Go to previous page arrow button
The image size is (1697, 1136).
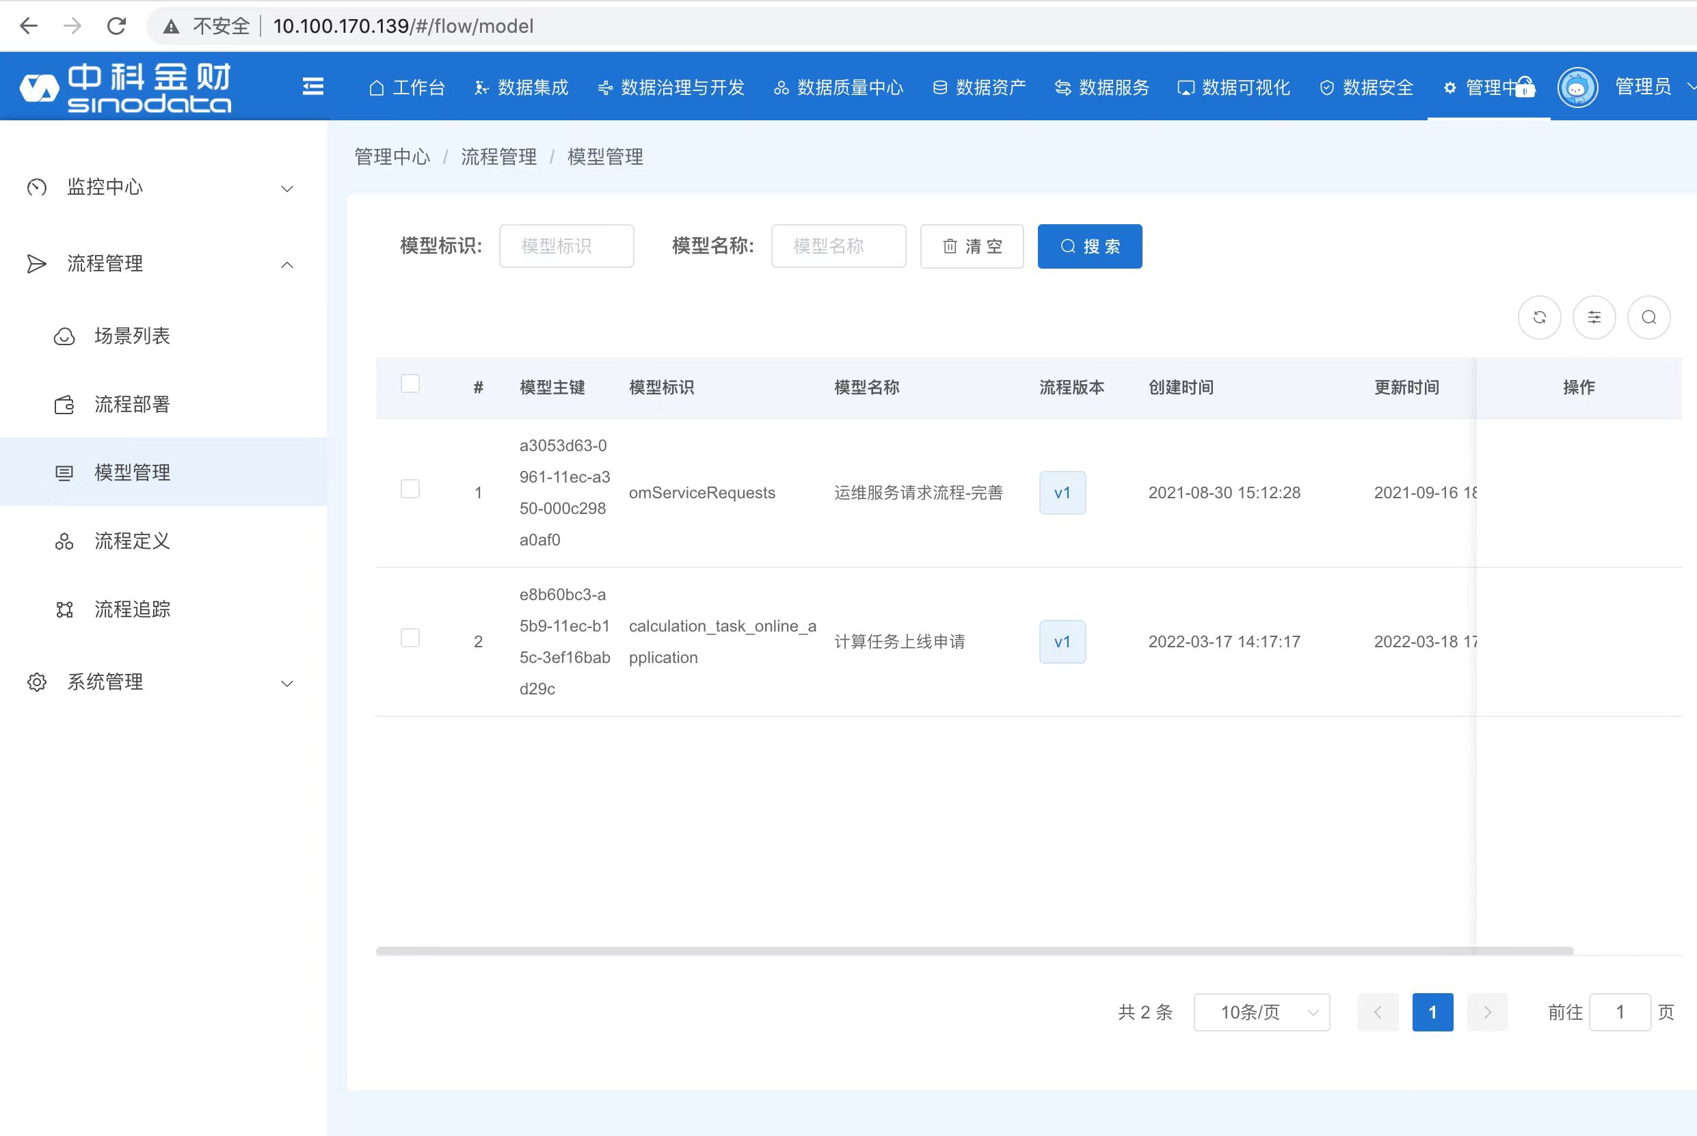(1378, 1012)
